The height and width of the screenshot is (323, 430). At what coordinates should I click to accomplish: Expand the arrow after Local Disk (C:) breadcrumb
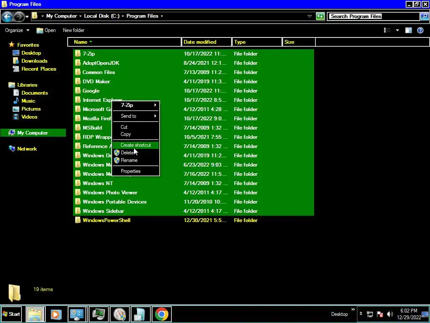pos(123,16)
